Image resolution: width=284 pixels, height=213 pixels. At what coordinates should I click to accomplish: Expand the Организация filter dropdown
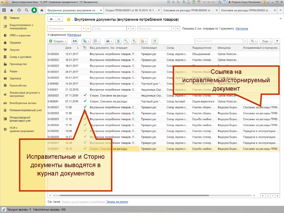(x=83, y=29)
